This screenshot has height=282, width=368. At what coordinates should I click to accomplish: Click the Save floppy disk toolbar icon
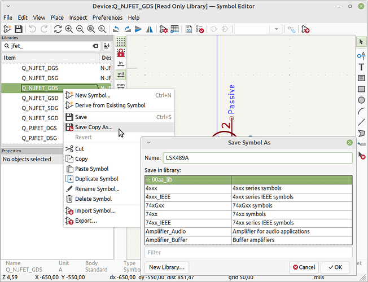coord(19,29)
